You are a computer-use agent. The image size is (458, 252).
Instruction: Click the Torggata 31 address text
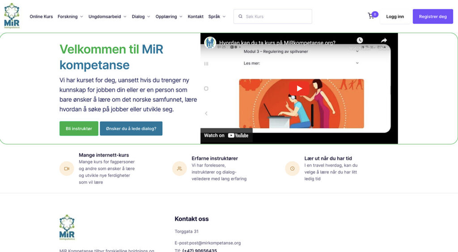(x=187, y=231)
